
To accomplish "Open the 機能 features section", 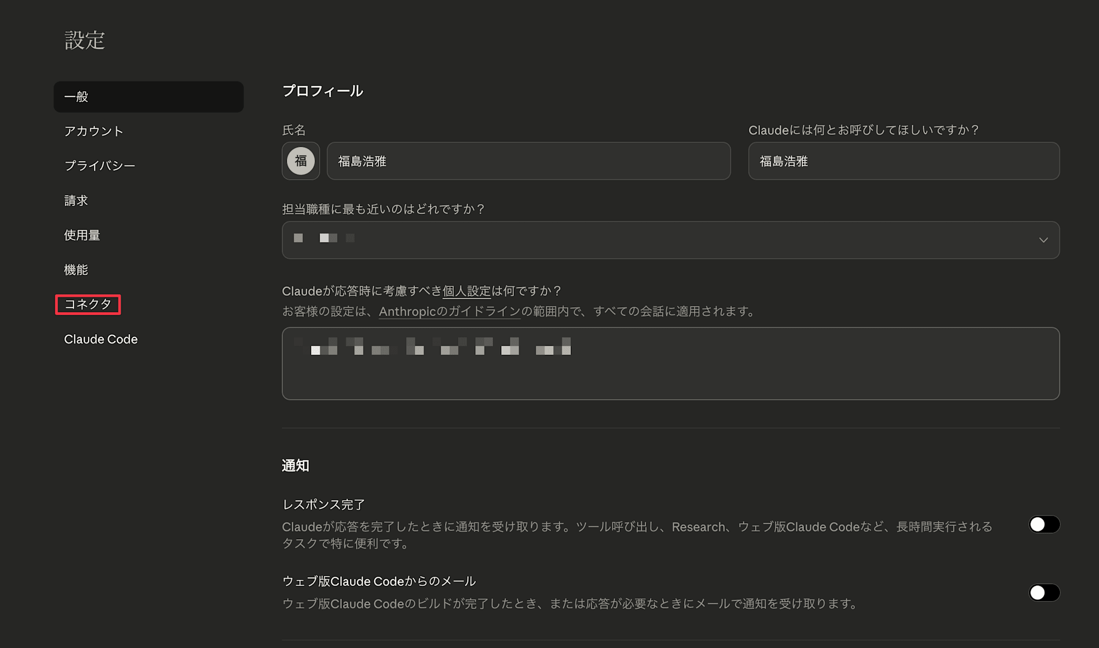I will [76, 270].
